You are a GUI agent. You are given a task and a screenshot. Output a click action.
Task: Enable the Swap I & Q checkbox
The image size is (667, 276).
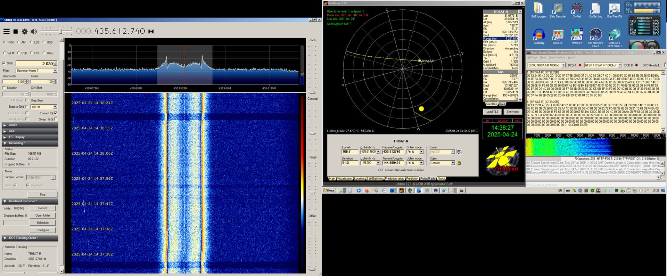(x=56, y=119)
